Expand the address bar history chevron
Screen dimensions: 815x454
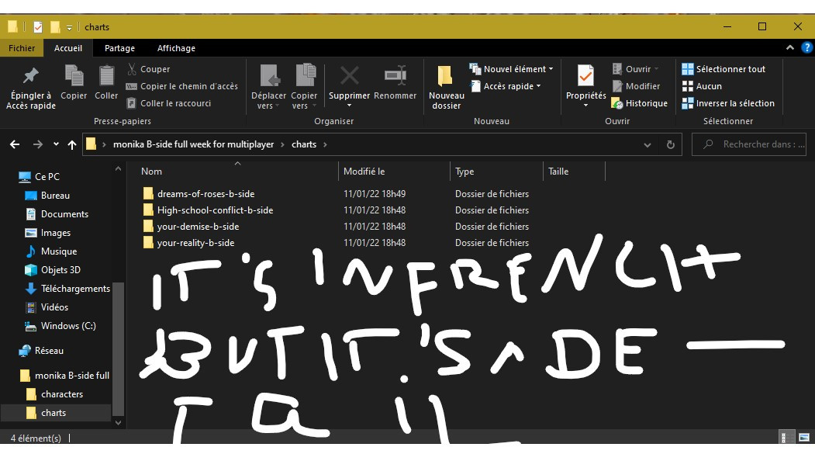pos(648,144)
